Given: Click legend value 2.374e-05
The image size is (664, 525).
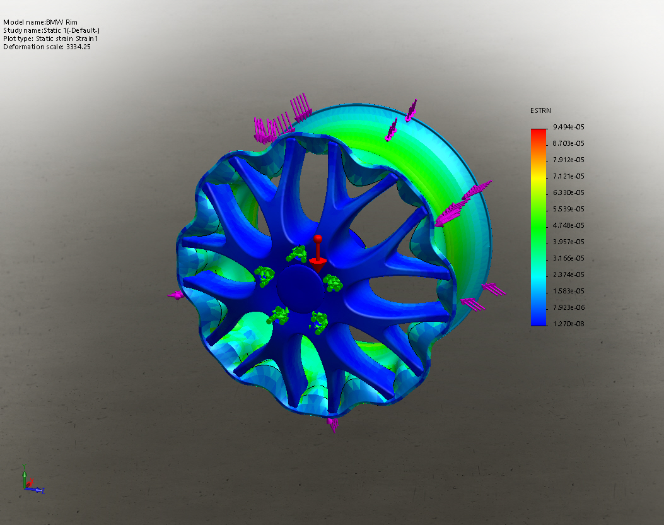Looking at the screenshot, I should [x=568, y=274].
